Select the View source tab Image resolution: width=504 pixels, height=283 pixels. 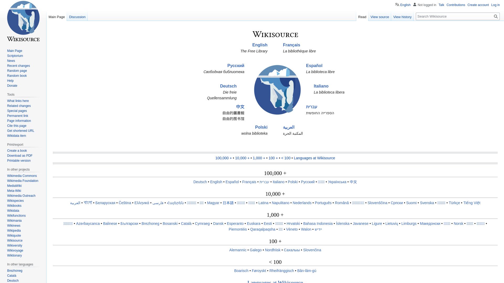[380, 17]
